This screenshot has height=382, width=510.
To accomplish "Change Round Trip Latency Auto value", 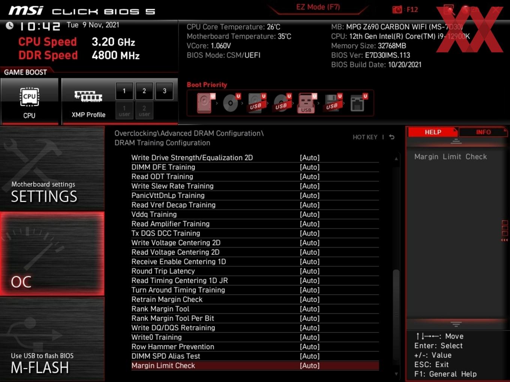I will pyautogui.click(x=310, y=271).
